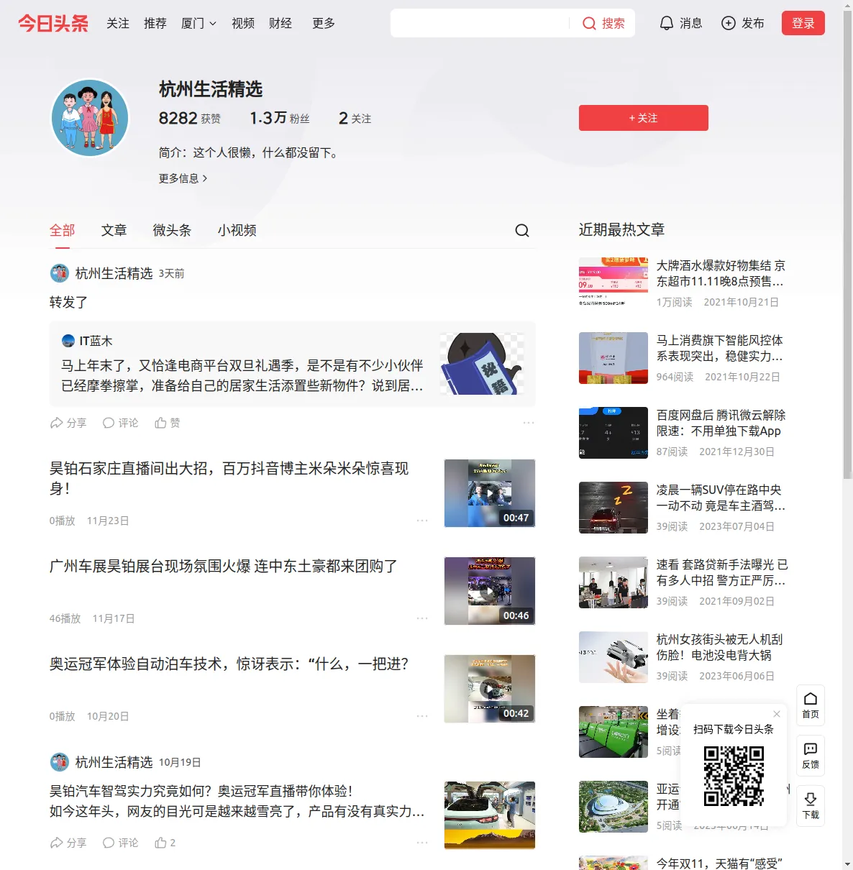Screen dimensions: 853x870
Task: Open thumbnail for 杭州女孩街头 drone article
Action: click(613, 657)
